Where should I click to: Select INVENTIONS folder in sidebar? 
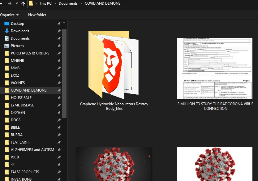pyautogui.click(x=31, y=179)
